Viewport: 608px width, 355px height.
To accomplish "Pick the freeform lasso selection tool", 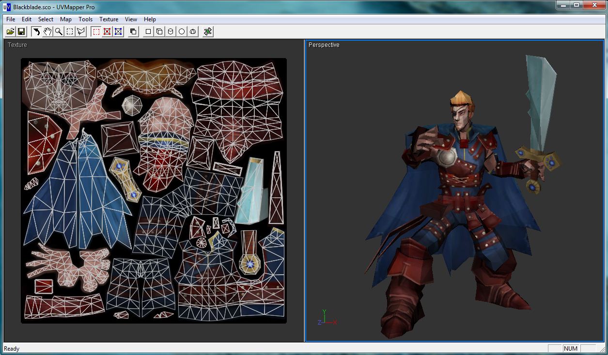I will pyautogui.click(x=81, y=31).
